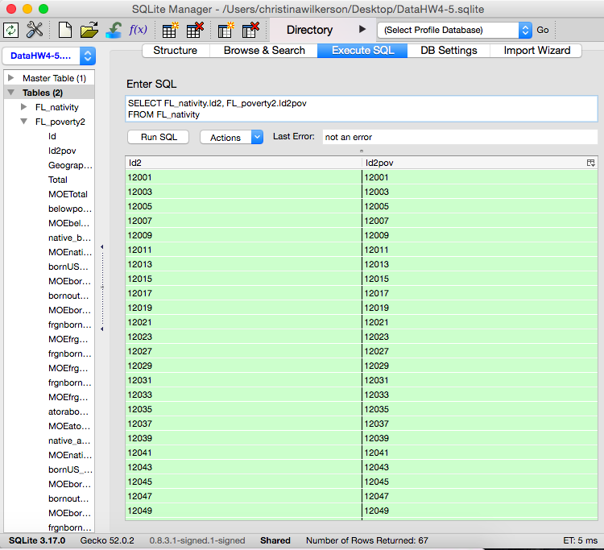This screenshot has height=550, width=604.
Task: Select the FL_poverty2 table
Action: tap(60, 122)
